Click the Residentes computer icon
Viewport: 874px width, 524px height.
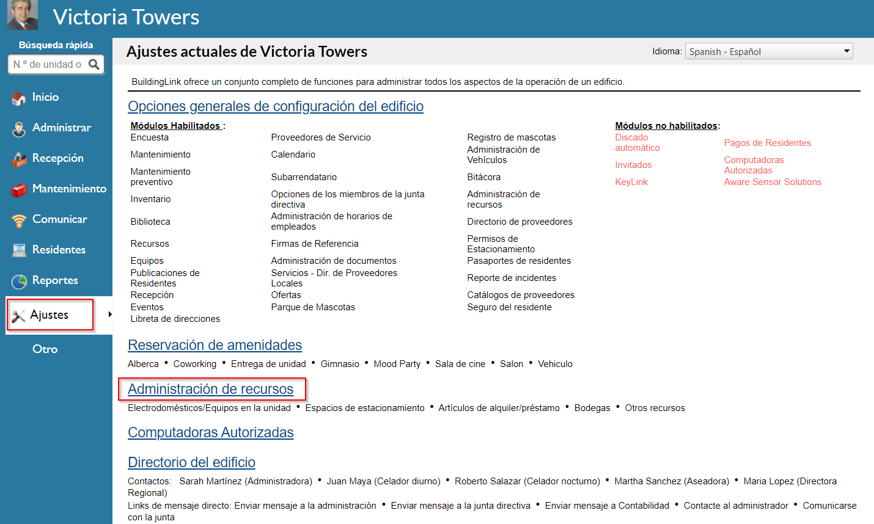(x=19, y=250)
